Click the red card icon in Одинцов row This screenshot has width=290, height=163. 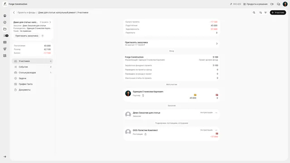point(217,95)
